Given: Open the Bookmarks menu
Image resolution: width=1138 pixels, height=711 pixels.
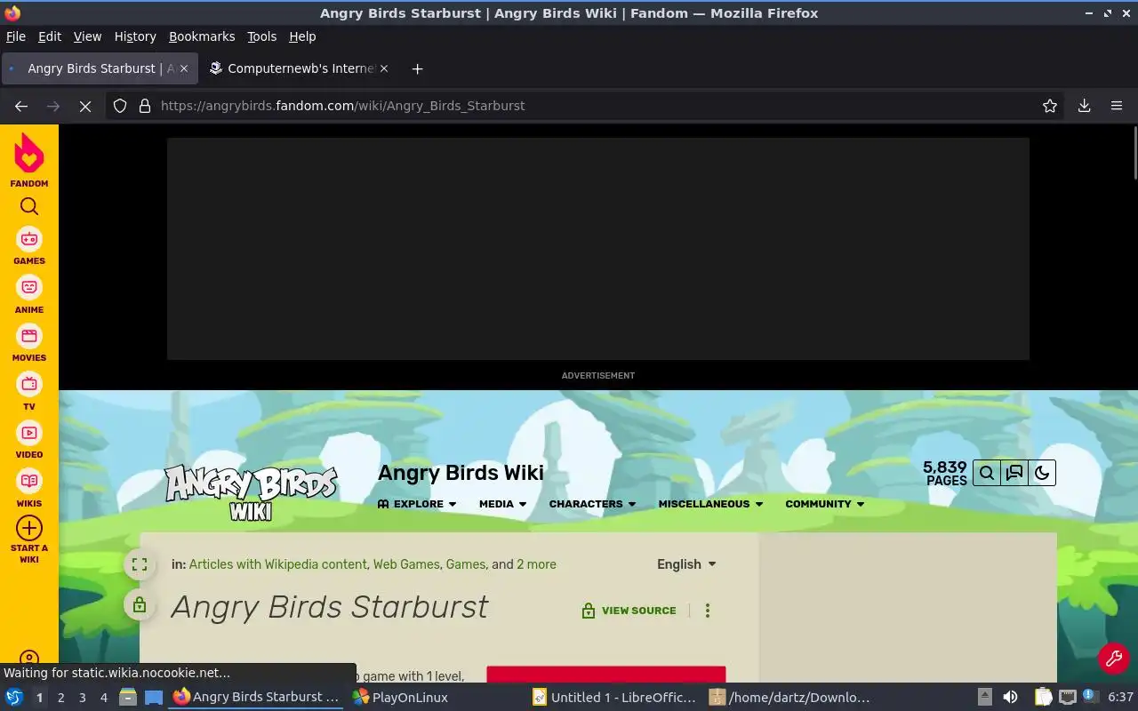Looking at the screenshot, I should coord(202,36).
